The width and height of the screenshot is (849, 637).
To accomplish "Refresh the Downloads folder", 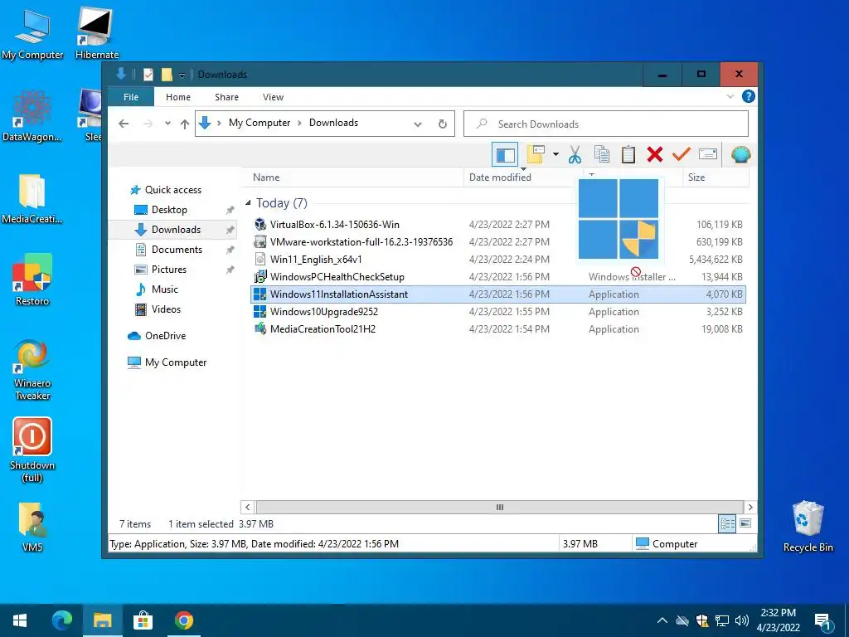I will tap(443, 124).
